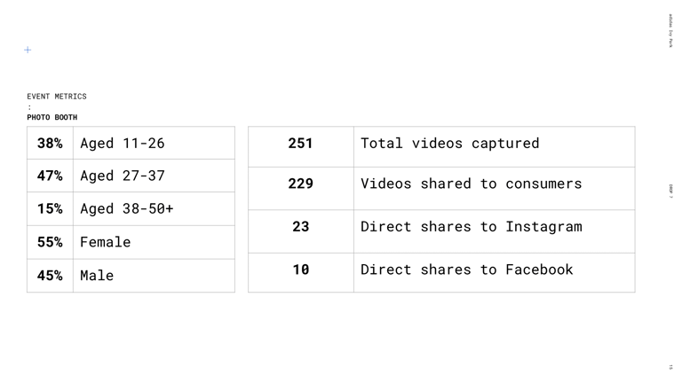The height and width of the screenshot is (383, 682).
Task: Select the 251 total count cell
Action: pos(301,147)
